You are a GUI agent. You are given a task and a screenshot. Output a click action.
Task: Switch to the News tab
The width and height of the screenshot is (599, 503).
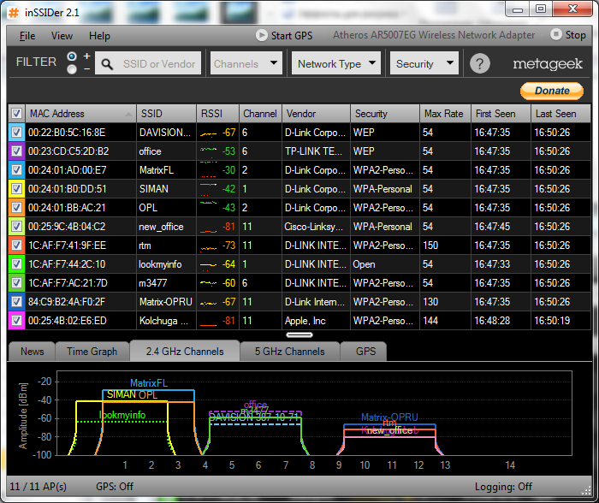(x=33, y=352)
